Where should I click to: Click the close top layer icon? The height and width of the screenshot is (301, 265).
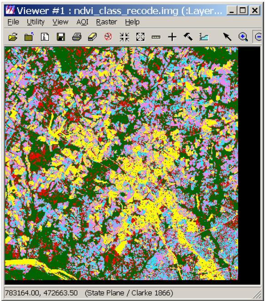pyautogui.click(x=29, y=37)
